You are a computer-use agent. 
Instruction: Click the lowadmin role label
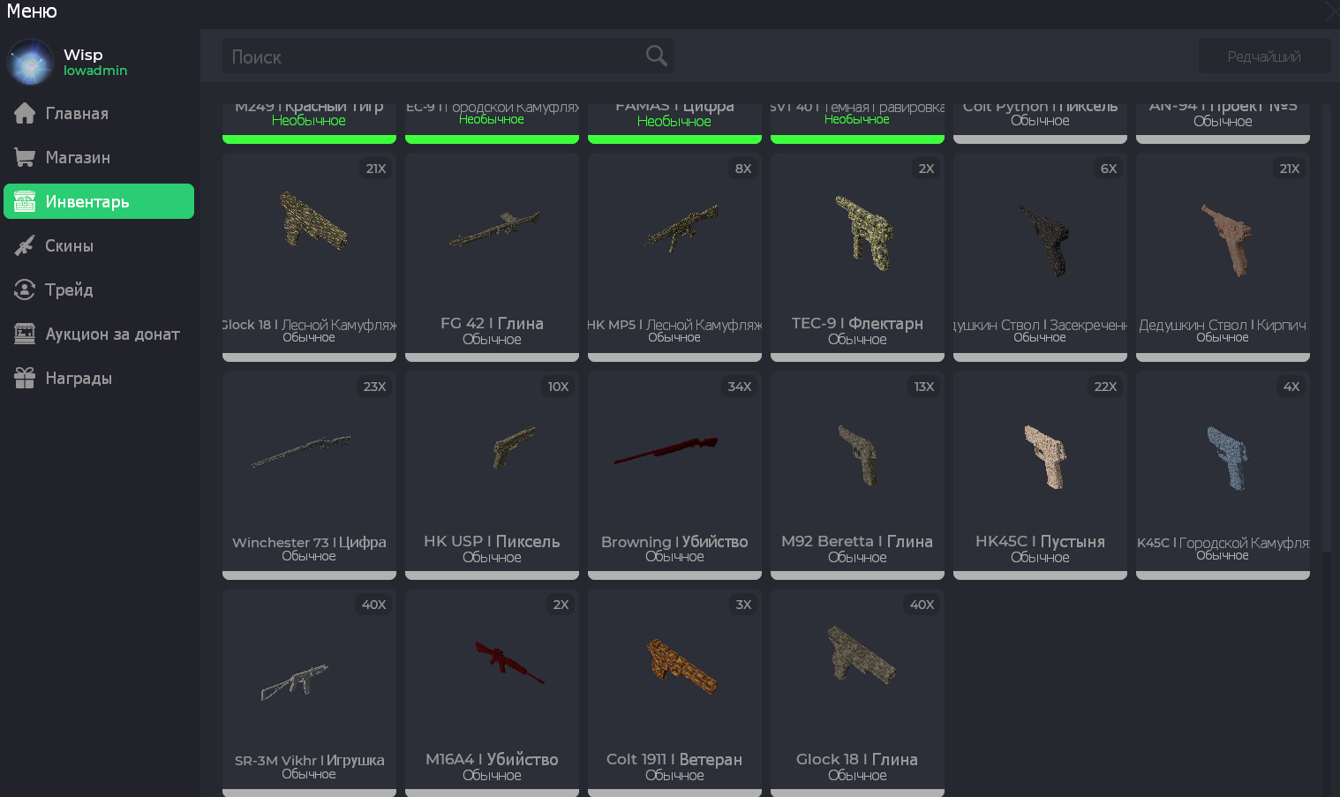[x=95, y=71]
